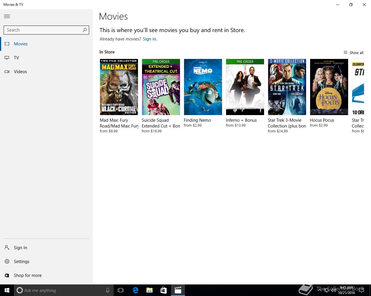Image resolution: width=371 pixels, height=296 pixels.
Task: Restore down the Movies & TV window
Action: pyautogui.click(x=351, y=5)
